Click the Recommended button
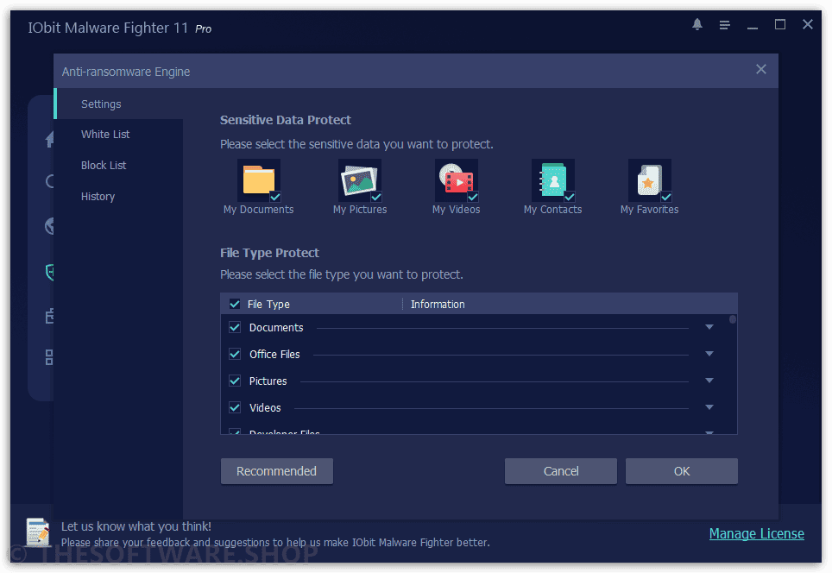Screen dimensions: 832x573 [x=277, y=471]
